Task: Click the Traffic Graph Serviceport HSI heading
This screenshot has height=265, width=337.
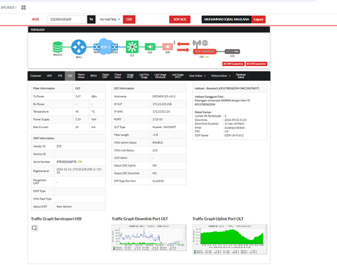Action: pos(56,218)
